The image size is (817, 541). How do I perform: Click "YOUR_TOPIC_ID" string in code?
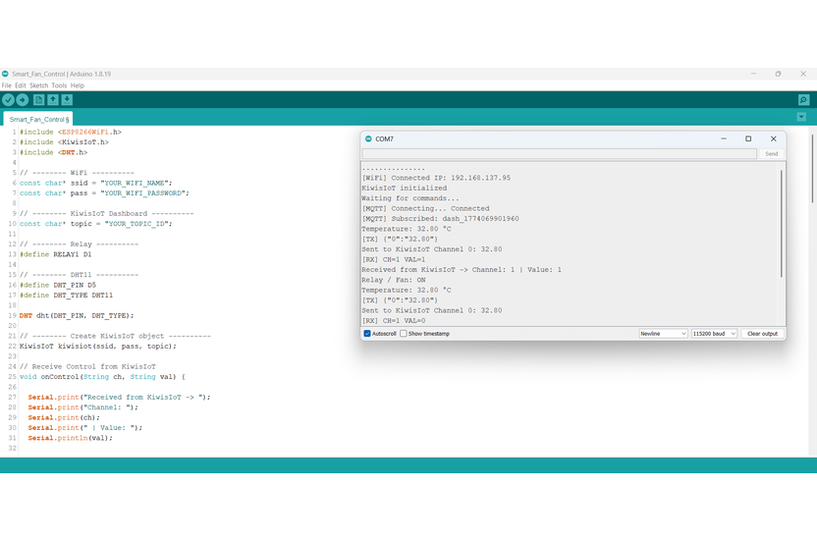pos(136,224)
